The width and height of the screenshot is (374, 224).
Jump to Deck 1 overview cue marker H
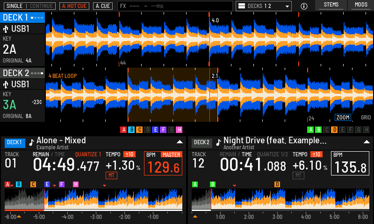click(76, 184)
